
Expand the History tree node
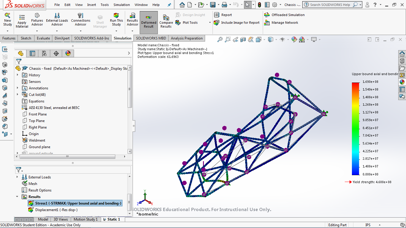(18, 75)
